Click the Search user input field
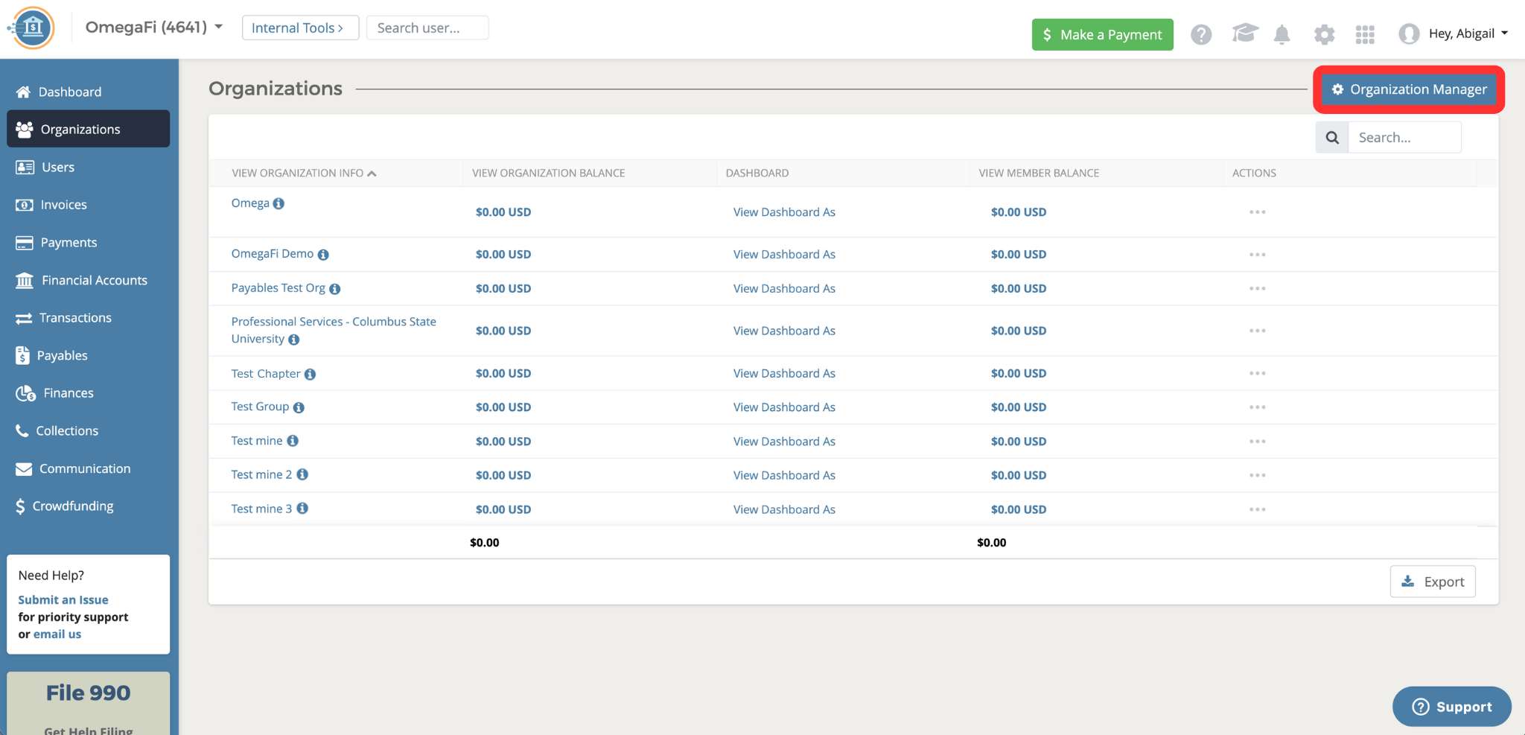 [x=427, y=28]
